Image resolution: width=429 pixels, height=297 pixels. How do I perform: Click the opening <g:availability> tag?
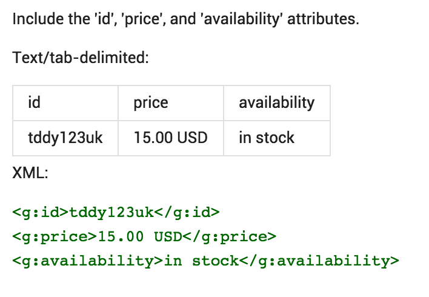pyautogui.click(x=88, y=261)
